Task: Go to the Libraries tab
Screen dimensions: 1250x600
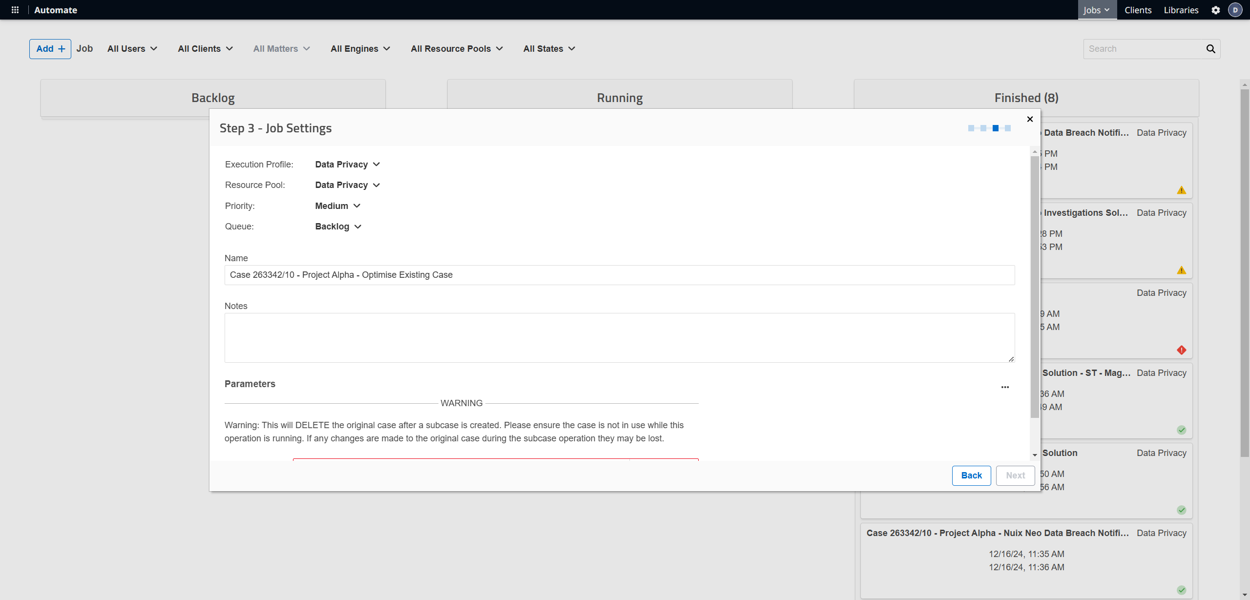Action: [1181, 10]
